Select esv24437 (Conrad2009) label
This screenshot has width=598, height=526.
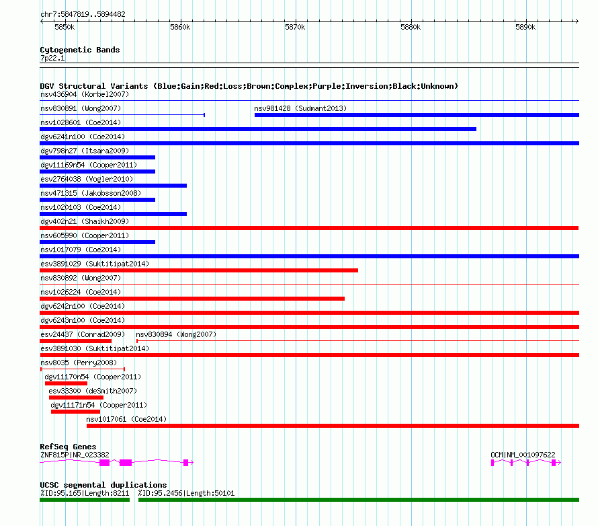point(83,334)
